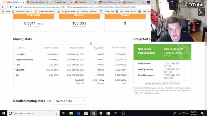Open network status tray icon
Image resolution: width=207 pixels, height=116 pixels.
pos(184,113)
